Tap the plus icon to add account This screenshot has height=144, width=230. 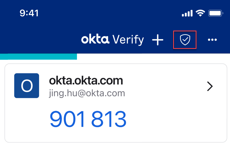(158, 40)
